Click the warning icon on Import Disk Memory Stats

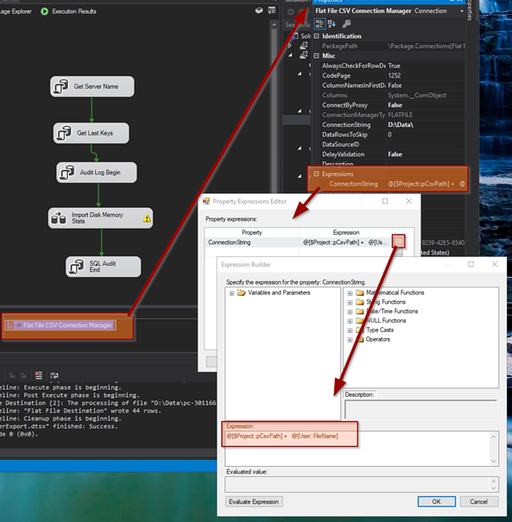(147, 218)
